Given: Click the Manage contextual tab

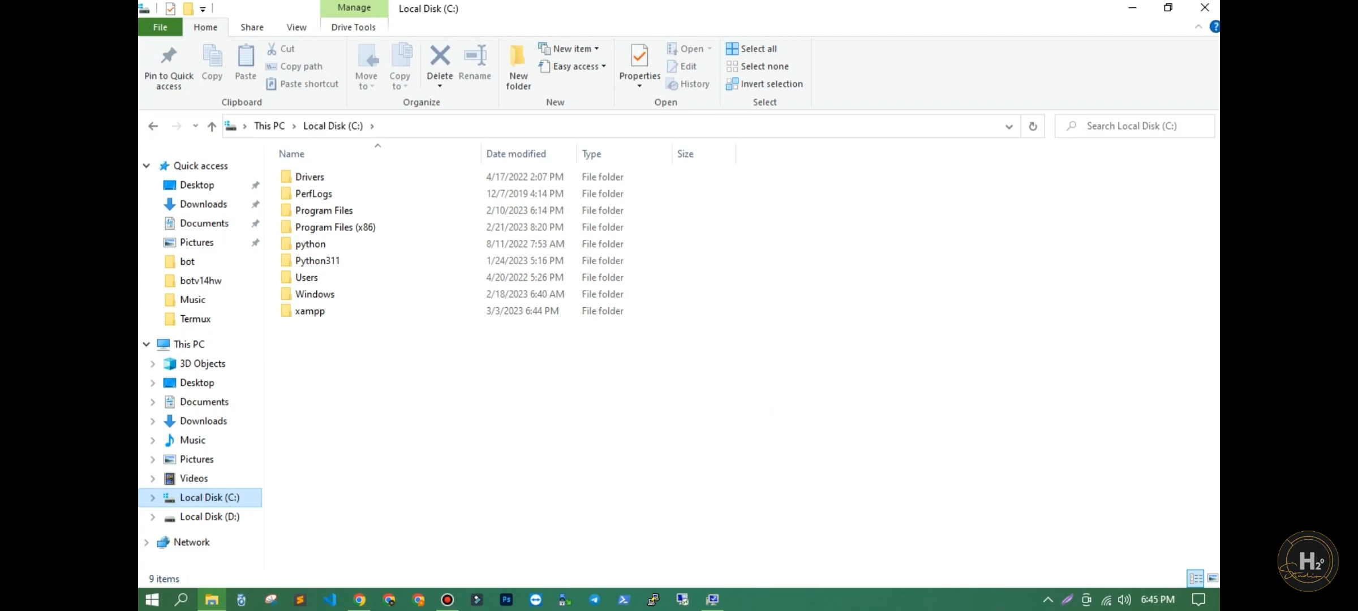Looking at the screenshot, I should point(354,8).
